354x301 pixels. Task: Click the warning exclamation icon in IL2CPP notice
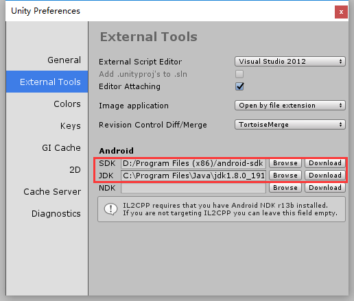(x=110, y=209)
